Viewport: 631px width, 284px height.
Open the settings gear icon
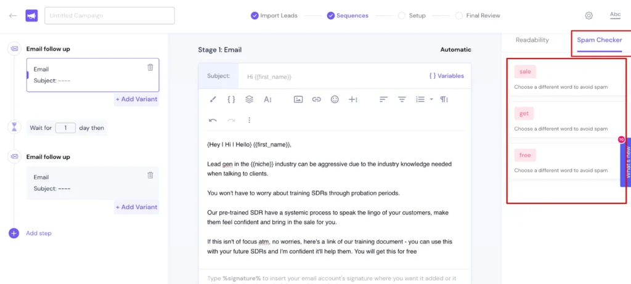click(x=588, y=15)
